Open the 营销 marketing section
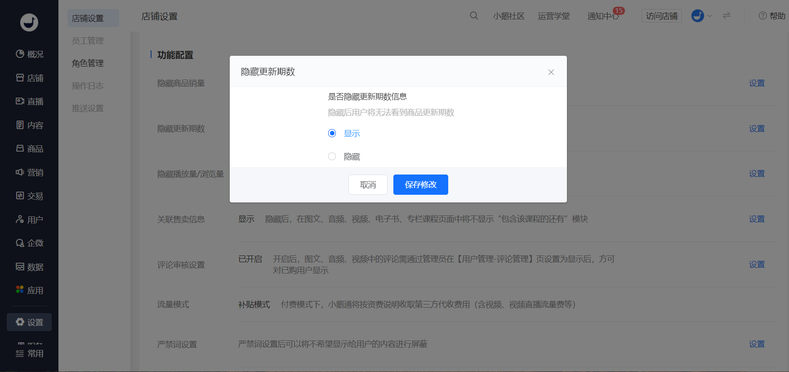The width and height of the screenshot is (789, 372). 29,172
